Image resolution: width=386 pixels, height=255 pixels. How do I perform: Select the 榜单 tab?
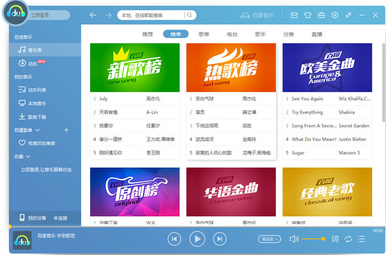tap(176, 34)
